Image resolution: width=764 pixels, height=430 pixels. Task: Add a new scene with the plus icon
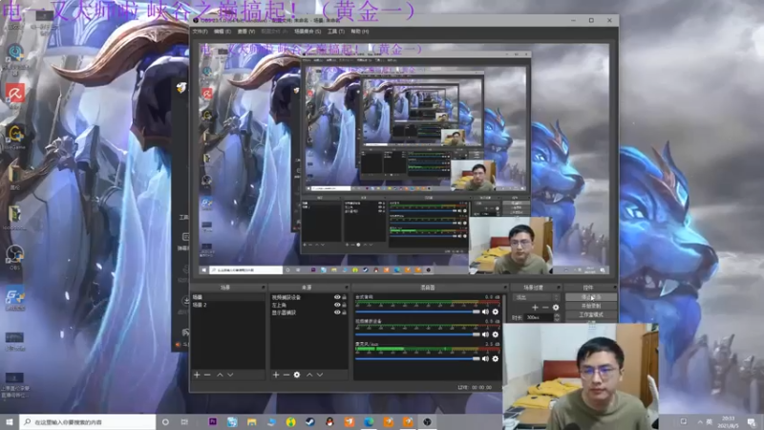click(x=197, y=375)
